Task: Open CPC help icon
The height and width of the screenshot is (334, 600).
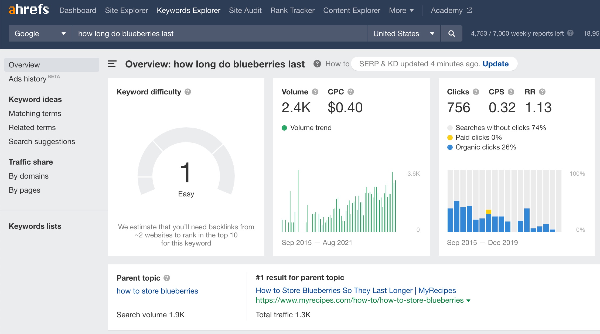Action: click(x=351, y=92)
